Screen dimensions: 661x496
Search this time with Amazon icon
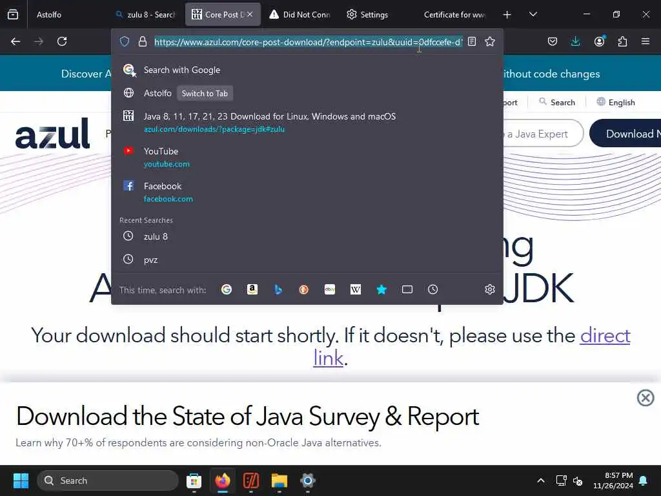(x=252, y=289)
